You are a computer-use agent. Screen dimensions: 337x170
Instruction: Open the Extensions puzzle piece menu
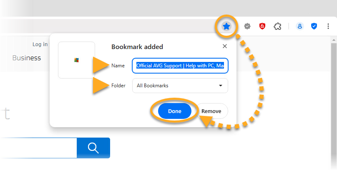pos(277,27)
